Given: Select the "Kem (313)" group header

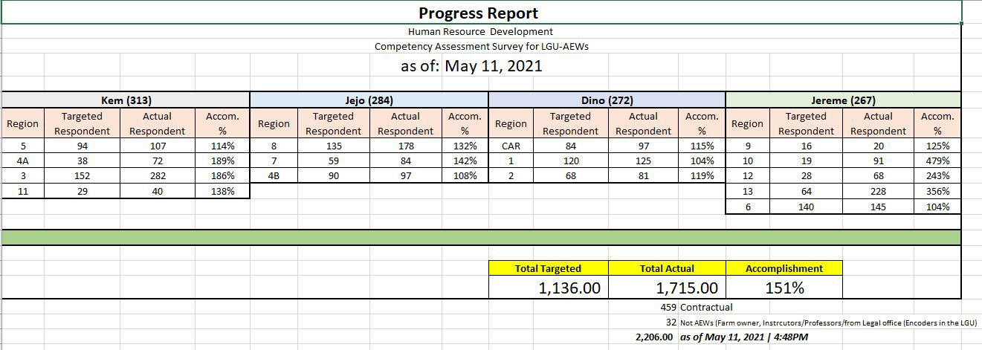Looking at the screenshot, I should click(126, 100).
